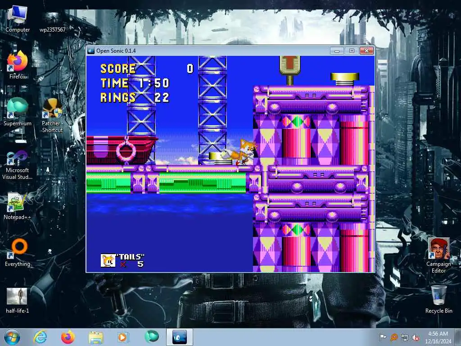This screenshot has width=461, height=346.
Task: Click the TIME 1:50 counter
Action: (135, 83)
